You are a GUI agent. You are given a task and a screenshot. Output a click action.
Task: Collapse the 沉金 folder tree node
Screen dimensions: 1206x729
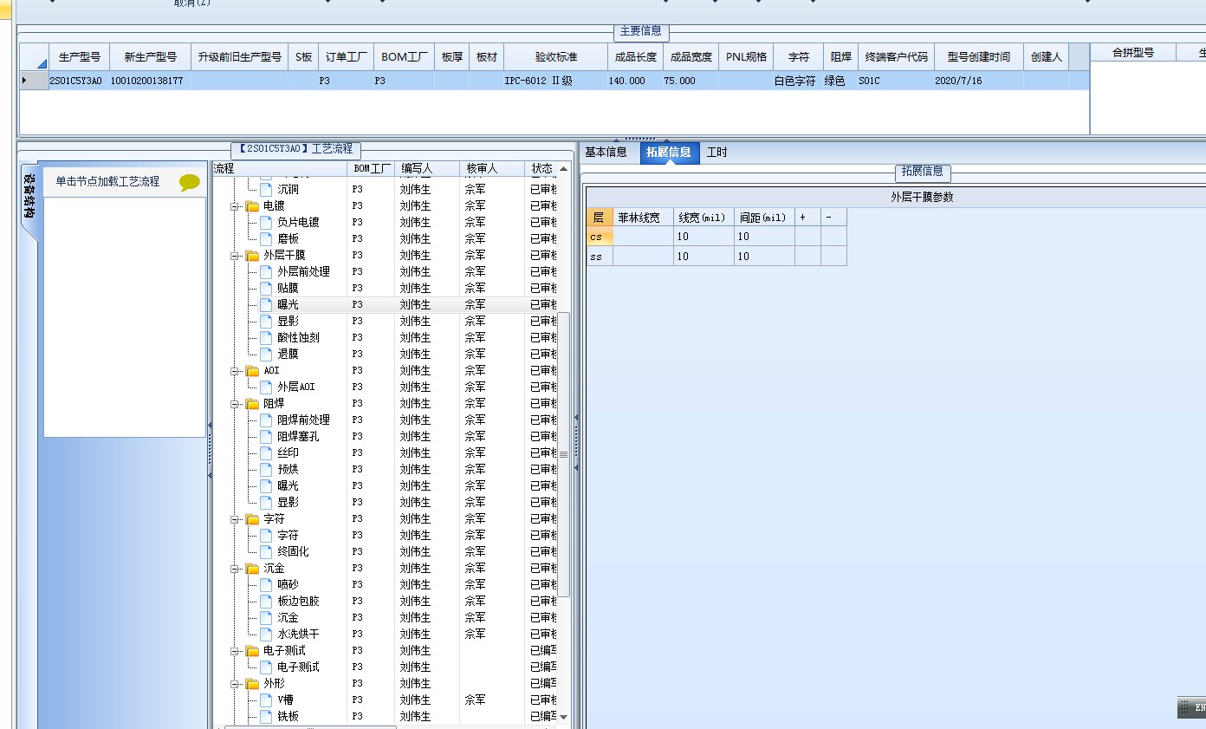(x=235, y=569)
